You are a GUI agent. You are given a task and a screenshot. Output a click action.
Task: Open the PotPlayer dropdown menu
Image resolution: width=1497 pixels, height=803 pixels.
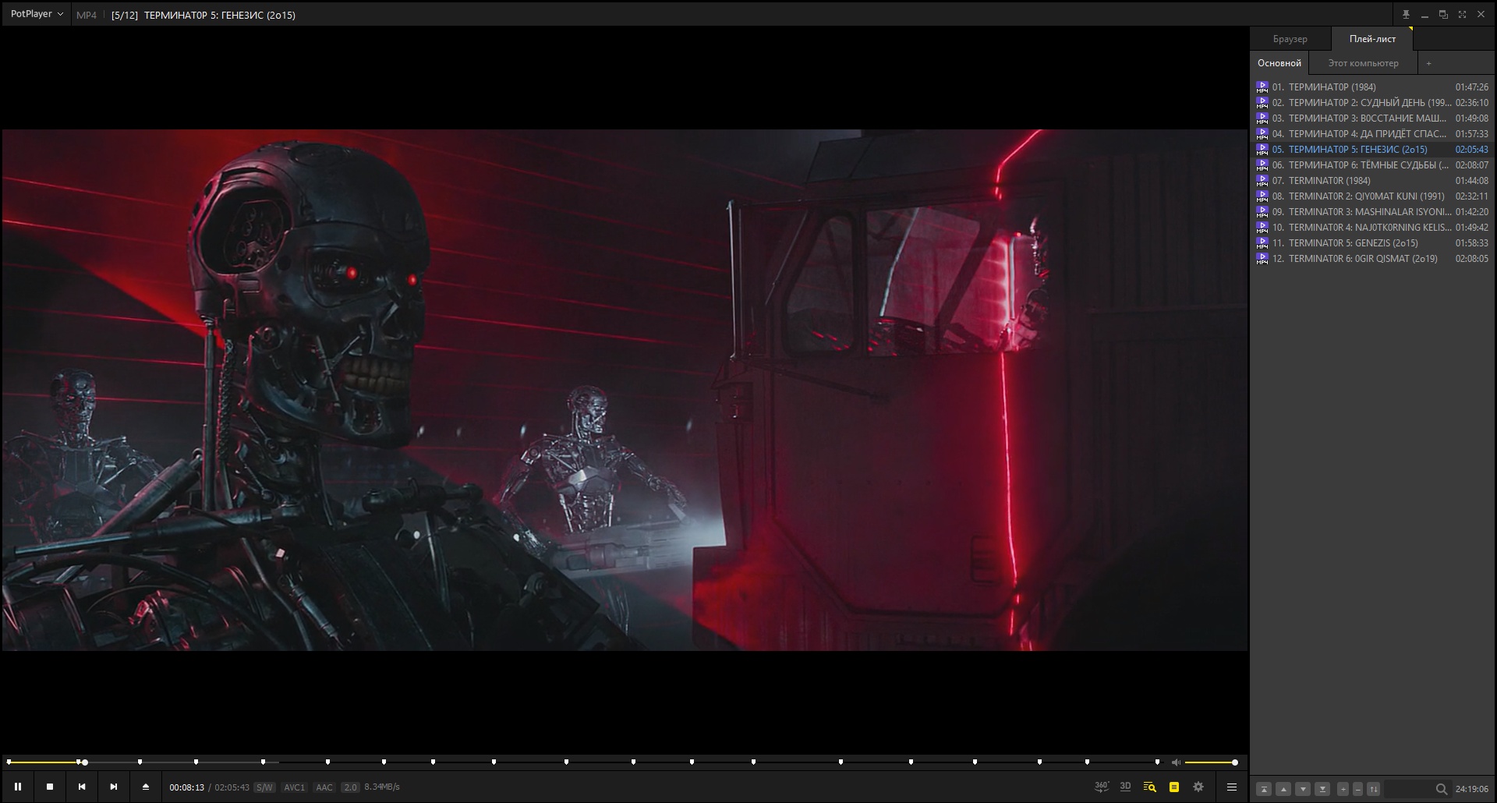tap(37, 14)
